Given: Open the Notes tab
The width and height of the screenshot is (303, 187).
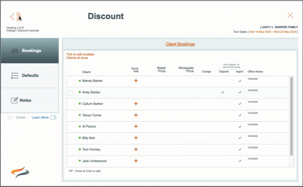Looking at the screenshot, I should [x=30, y=101].
